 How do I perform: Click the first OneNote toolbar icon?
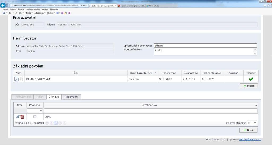click(x=62, y=13)
